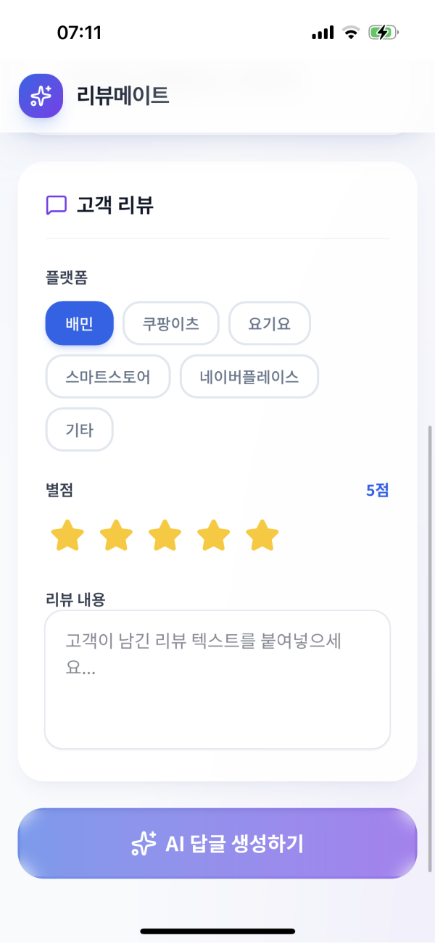Tap the 고객 리뷰 chat bubble icon
The width and height of the screenshot is (435, 943).
(57, 205)
